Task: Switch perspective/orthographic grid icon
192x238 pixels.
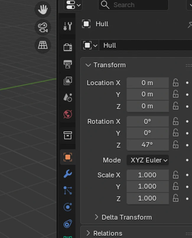Action: 43,45
